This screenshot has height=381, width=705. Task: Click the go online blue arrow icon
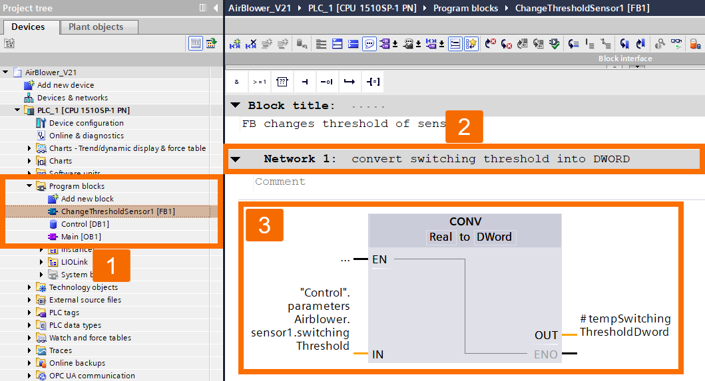624,44
